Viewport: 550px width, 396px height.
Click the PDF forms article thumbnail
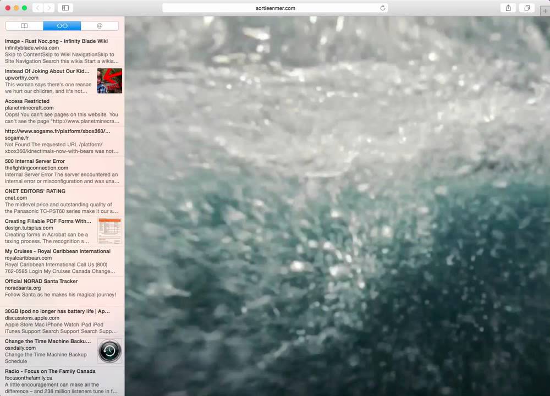(x=109, y=231)
